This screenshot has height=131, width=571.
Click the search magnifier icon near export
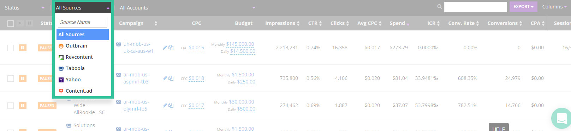439,7
